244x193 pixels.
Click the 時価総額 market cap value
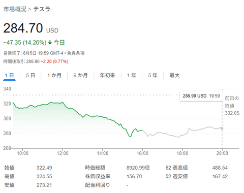[138, 168]
